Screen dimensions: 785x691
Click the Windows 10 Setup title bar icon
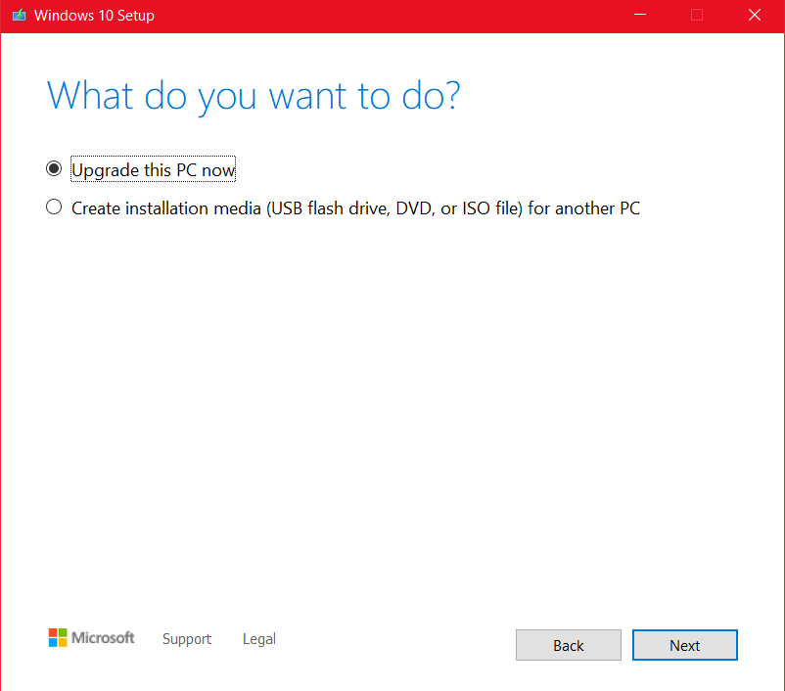pos(19,16)
